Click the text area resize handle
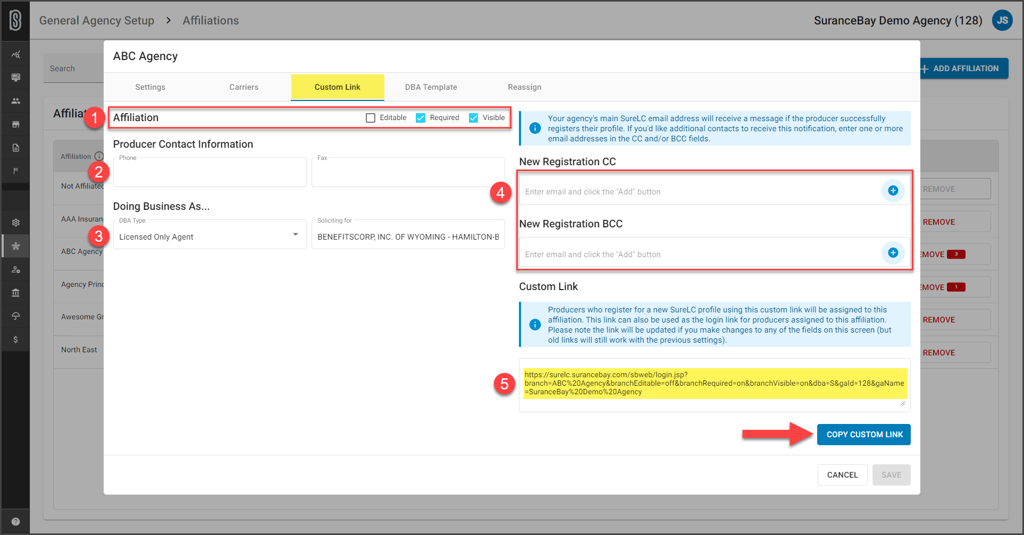 coord(903,404)
